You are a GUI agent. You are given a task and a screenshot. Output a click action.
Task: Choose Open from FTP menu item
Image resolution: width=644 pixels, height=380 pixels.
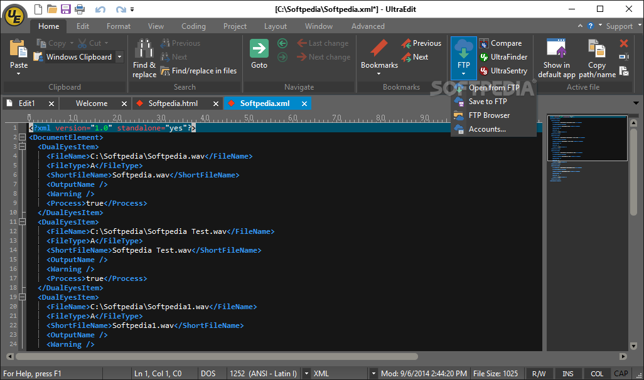tap(494, 88)
